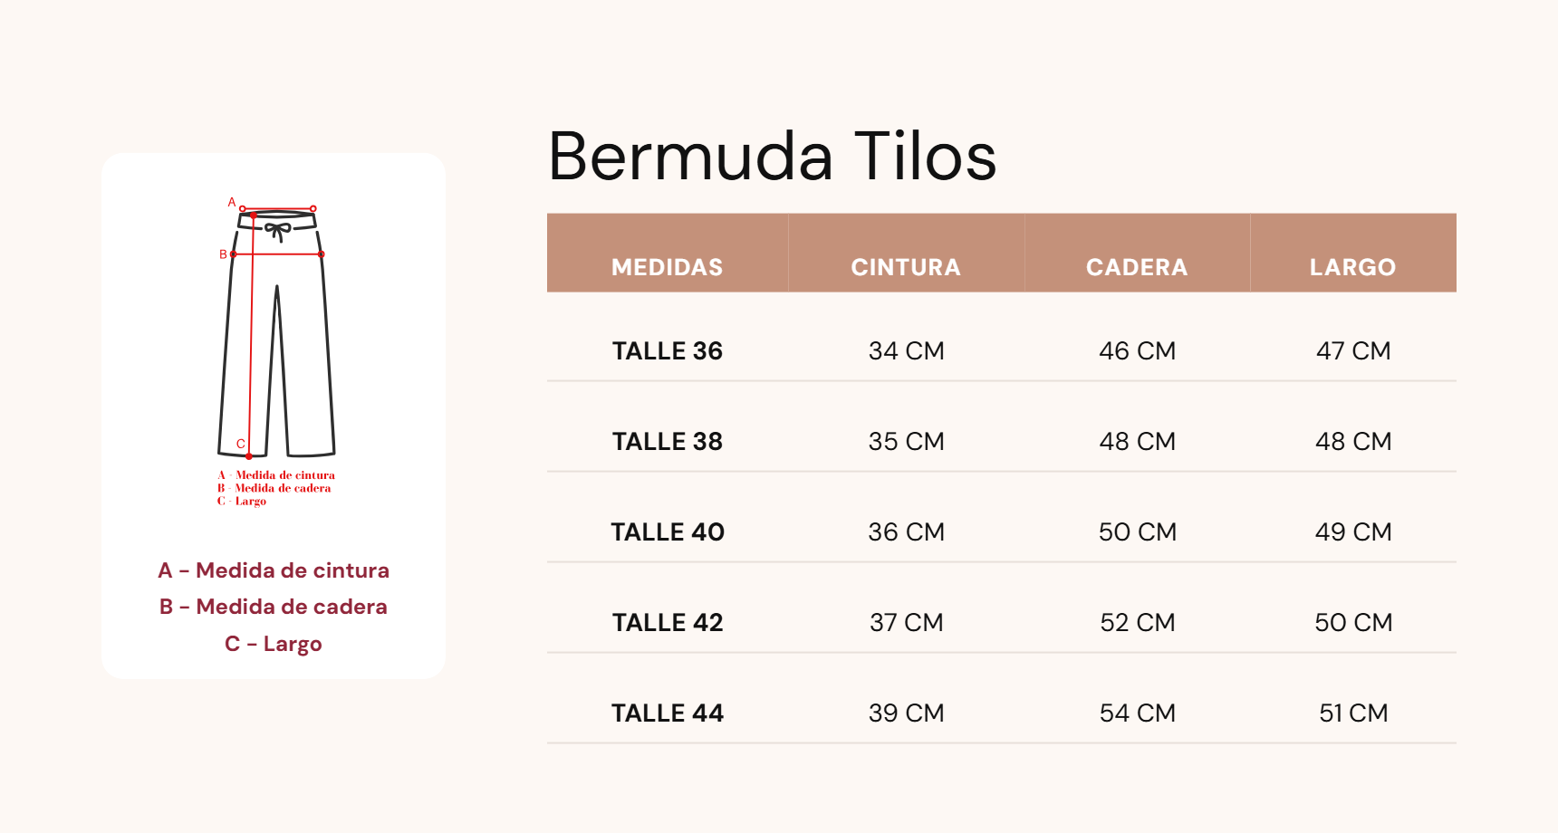
Task: Click the 'A - Medida de cintura' legend text
Action: [x=274, y=570]
